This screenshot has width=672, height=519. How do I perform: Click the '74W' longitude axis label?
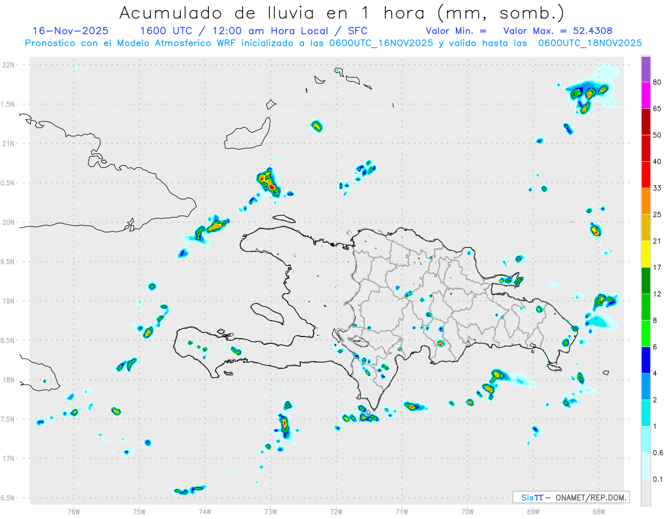(205, 511)
